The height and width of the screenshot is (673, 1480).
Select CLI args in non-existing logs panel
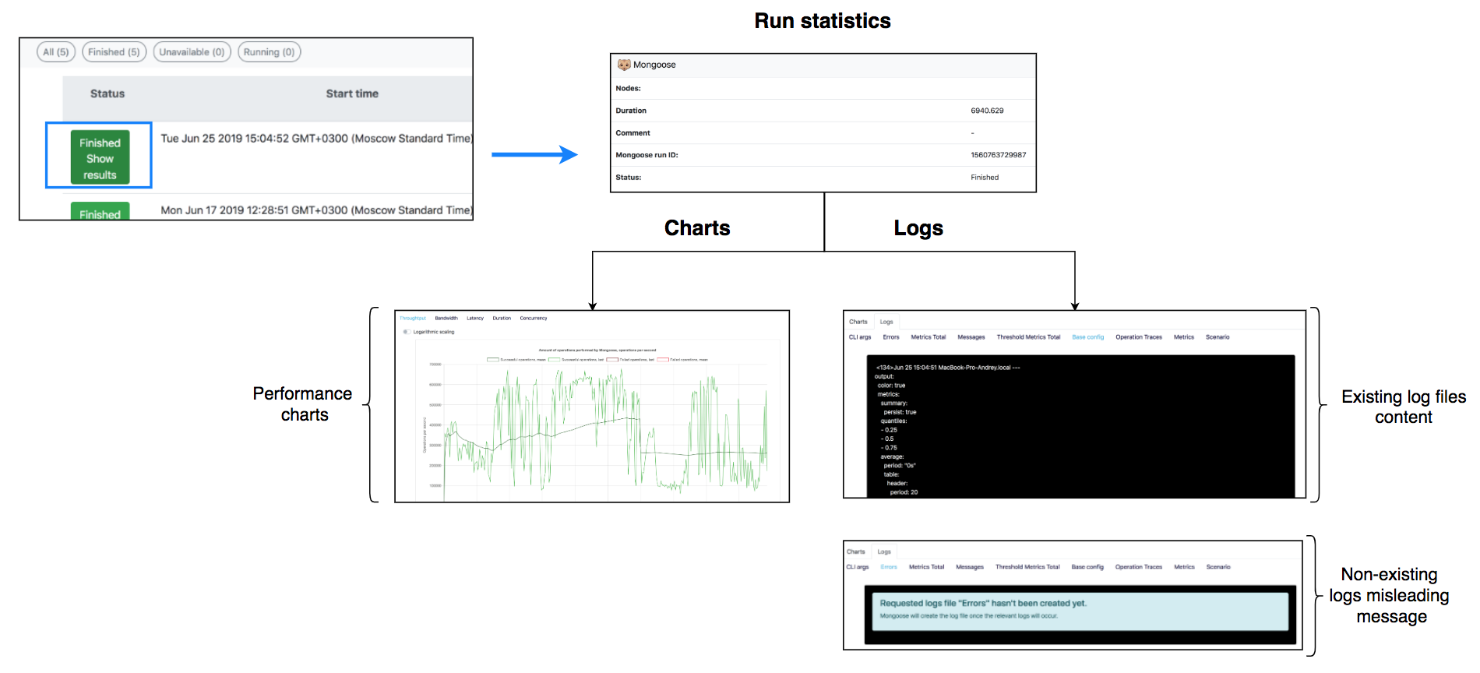coord(858,567)
